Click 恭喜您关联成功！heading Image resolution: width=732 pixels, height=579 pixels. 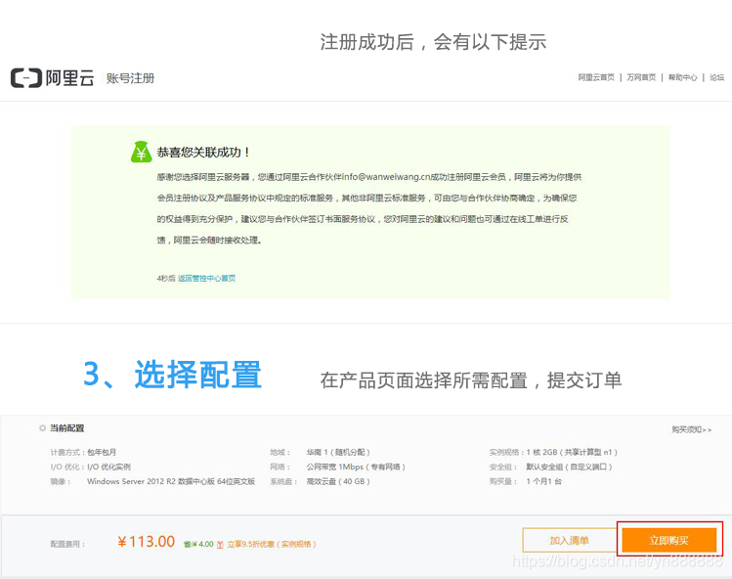pos(203,152)
